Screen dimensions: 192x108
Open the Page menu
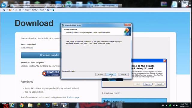28,10
